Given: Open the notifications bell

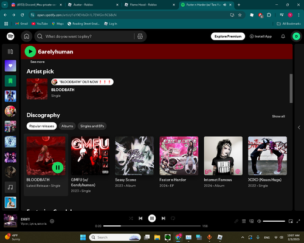Looking at the screenshot, I should [x=283, y=36].
